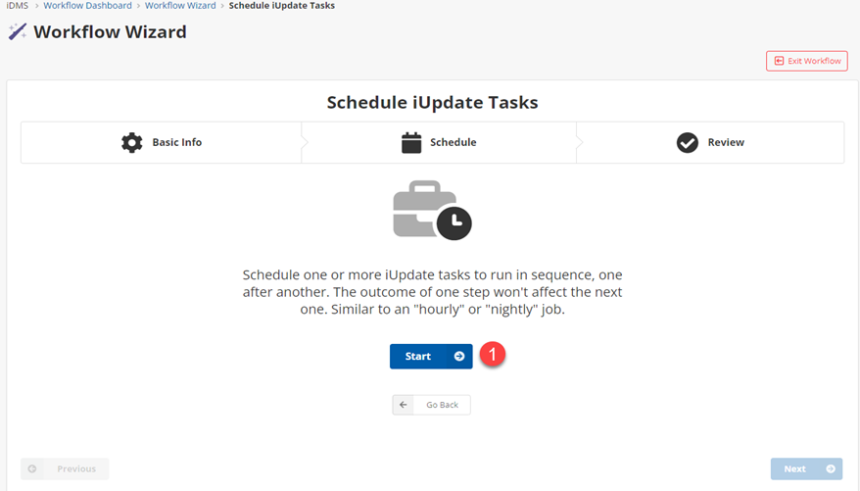
Task: Click the magic wand icon beside Workflow Wizard
Action: coord(18,32)
